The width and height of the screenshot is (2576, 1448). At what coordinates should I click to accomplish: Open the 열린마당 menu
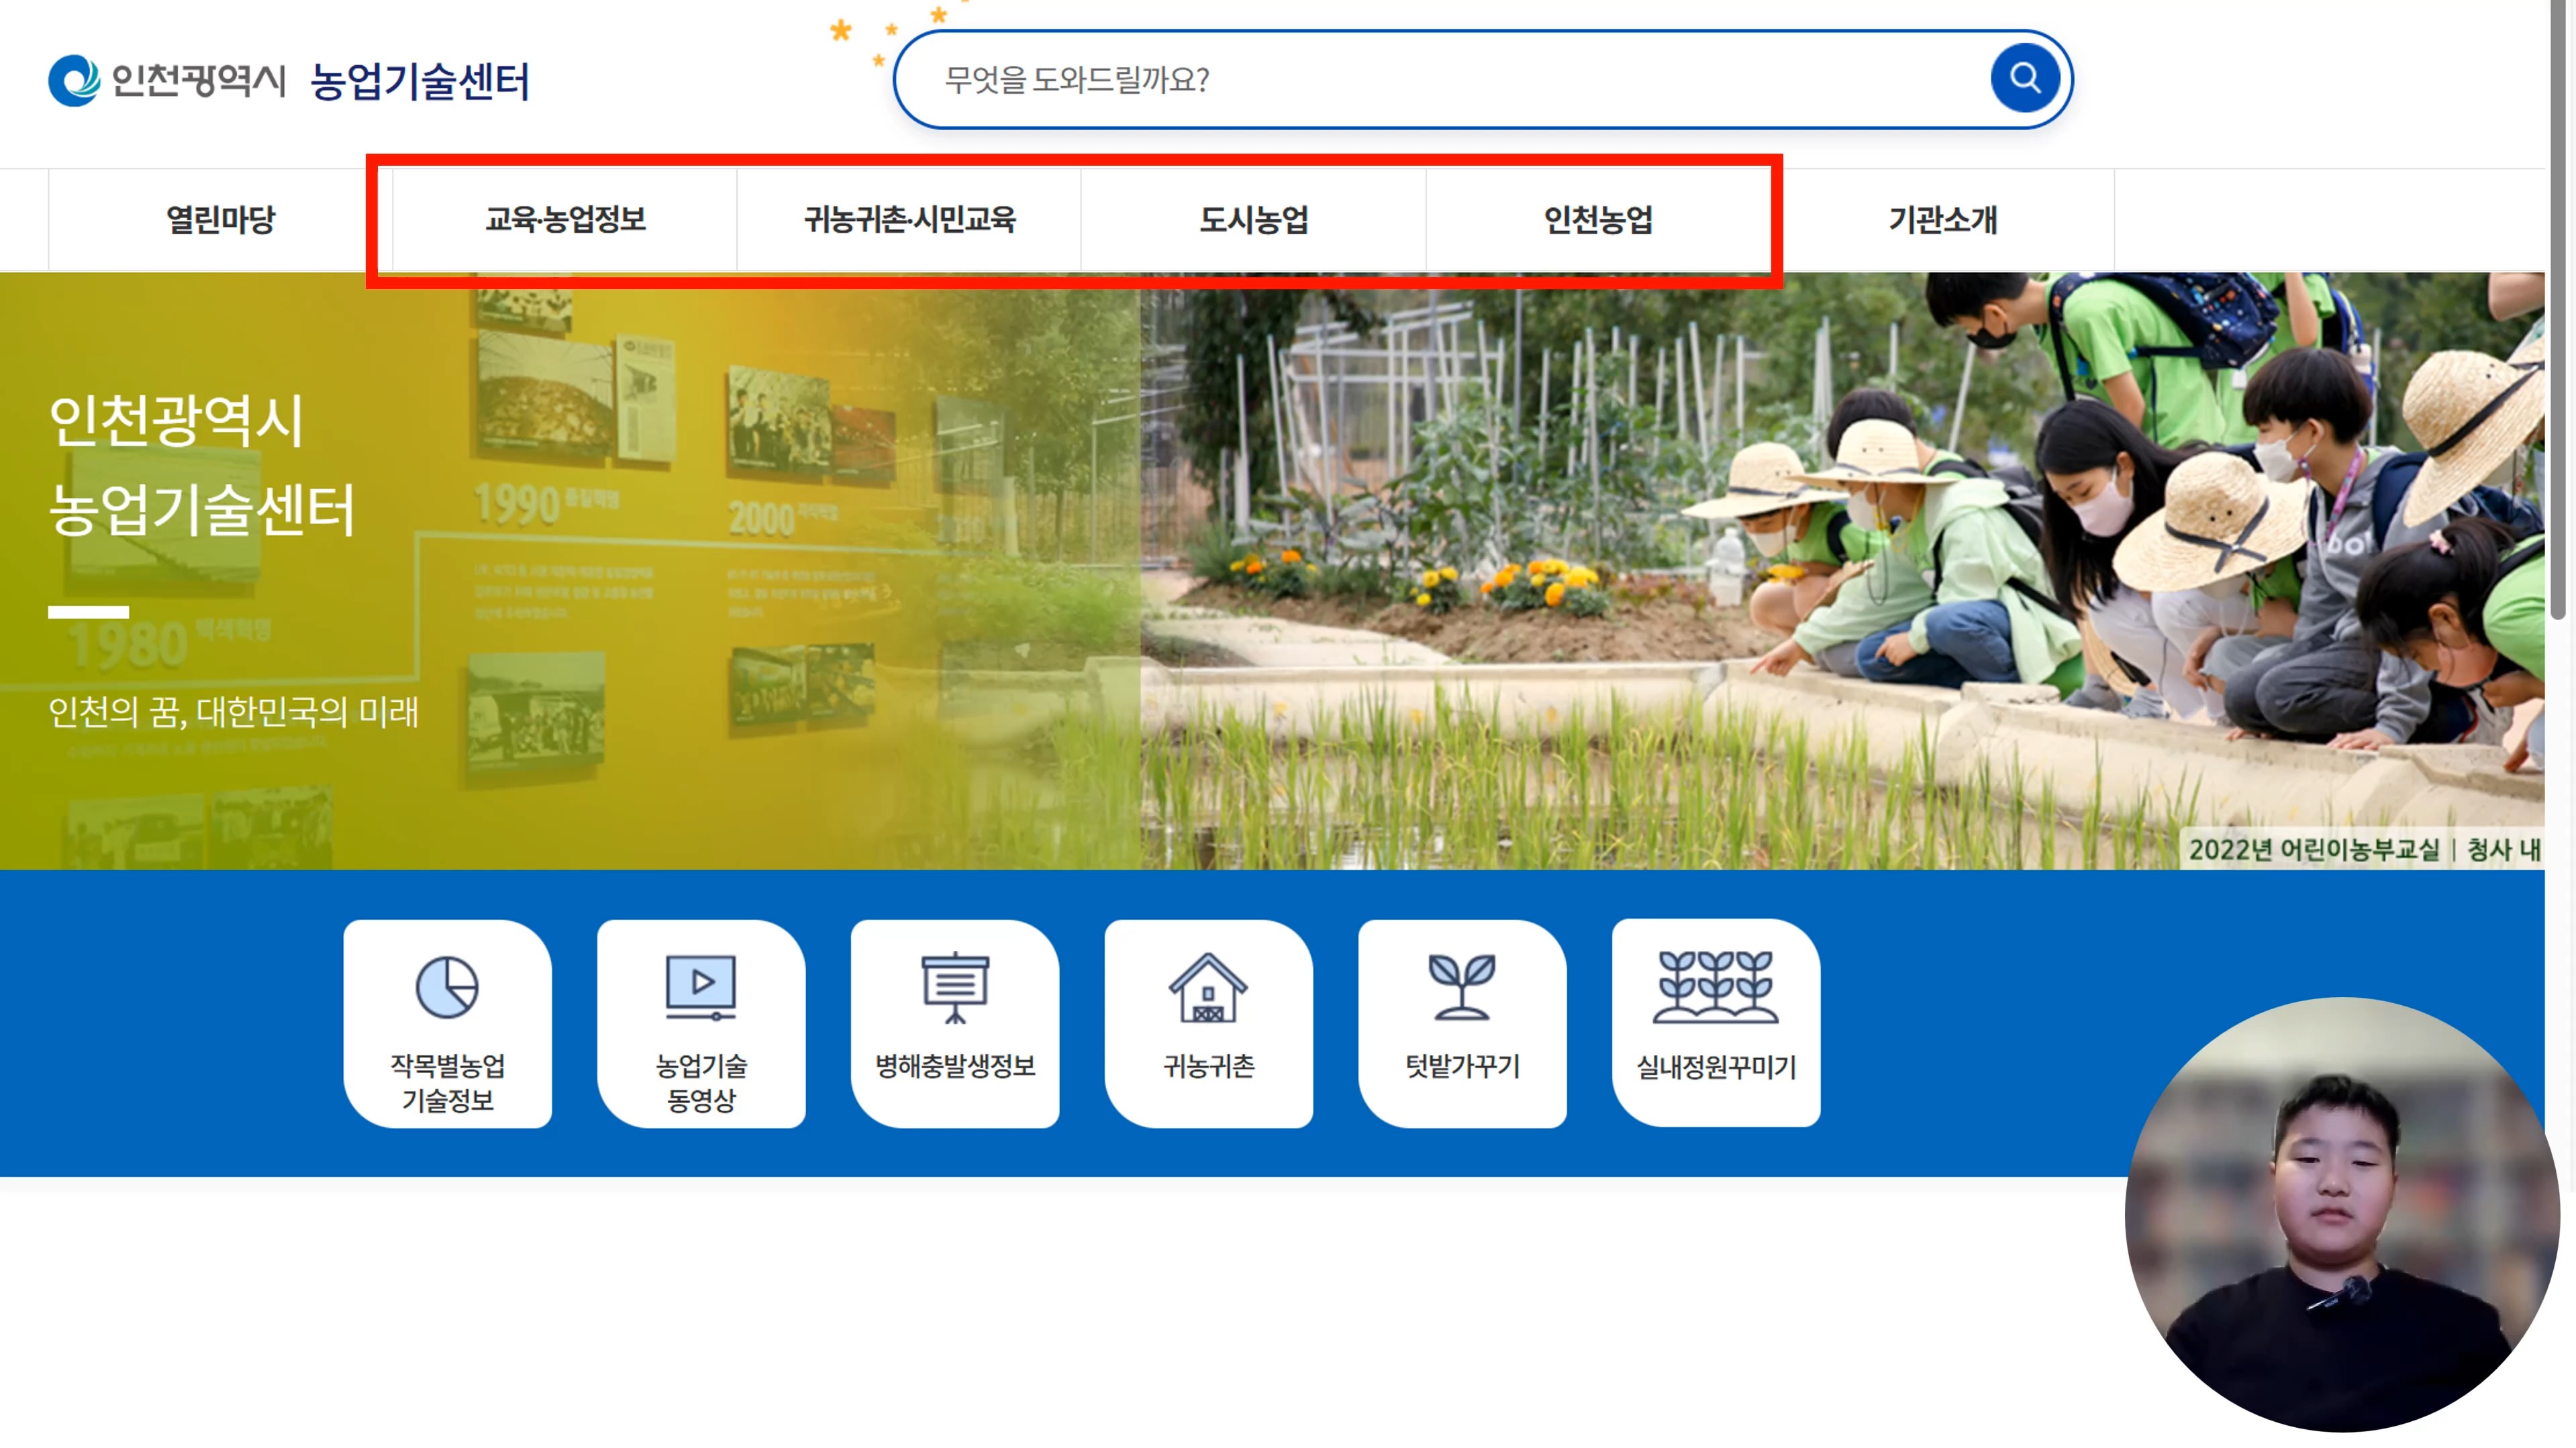click(x=220, y=219)
